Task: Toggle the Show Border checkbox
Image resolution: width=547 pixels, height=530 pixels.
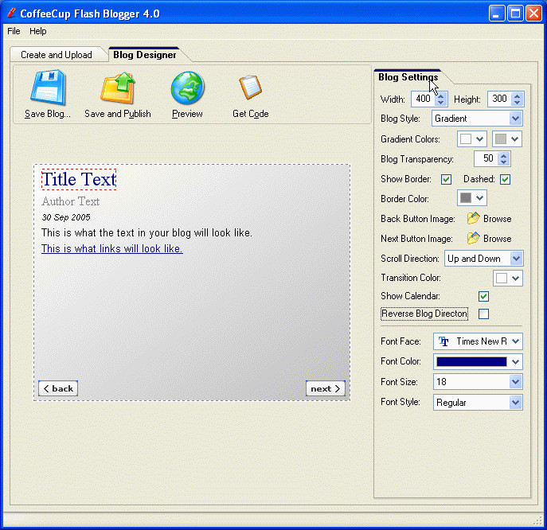Action: [x=446, y=179]
